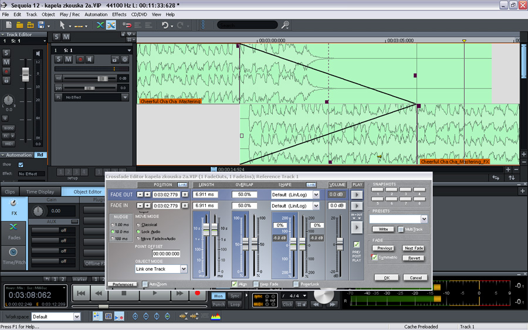Viewport: 528px width, 330px height.
Task: Click the track 1 record-arm button
Action: coord(80,59)
